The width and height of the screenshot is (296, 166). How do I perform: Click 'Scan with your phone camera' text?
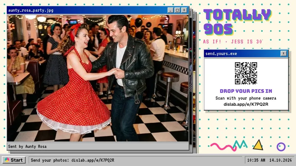pyautogui.click(x=246, y=98)
